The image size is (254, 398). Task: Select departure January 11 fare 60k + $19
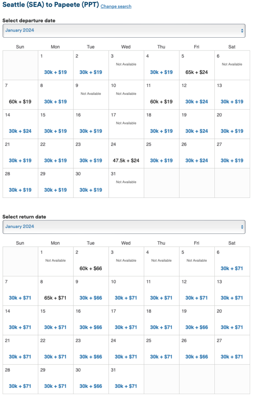pyautogui.click(x=162, y=102)
